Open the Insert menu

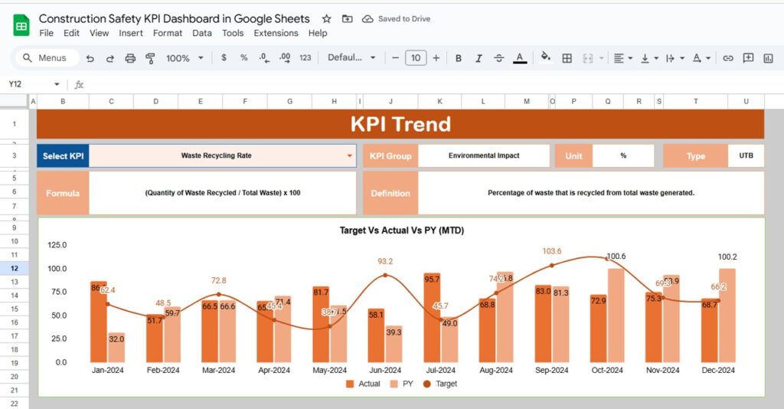tap(130, 33)
